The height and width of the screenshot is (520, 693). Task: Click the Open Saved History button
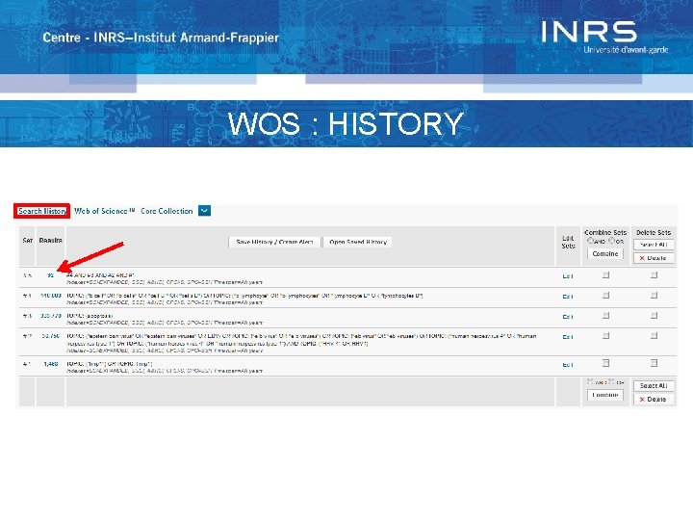click(358, 242)
